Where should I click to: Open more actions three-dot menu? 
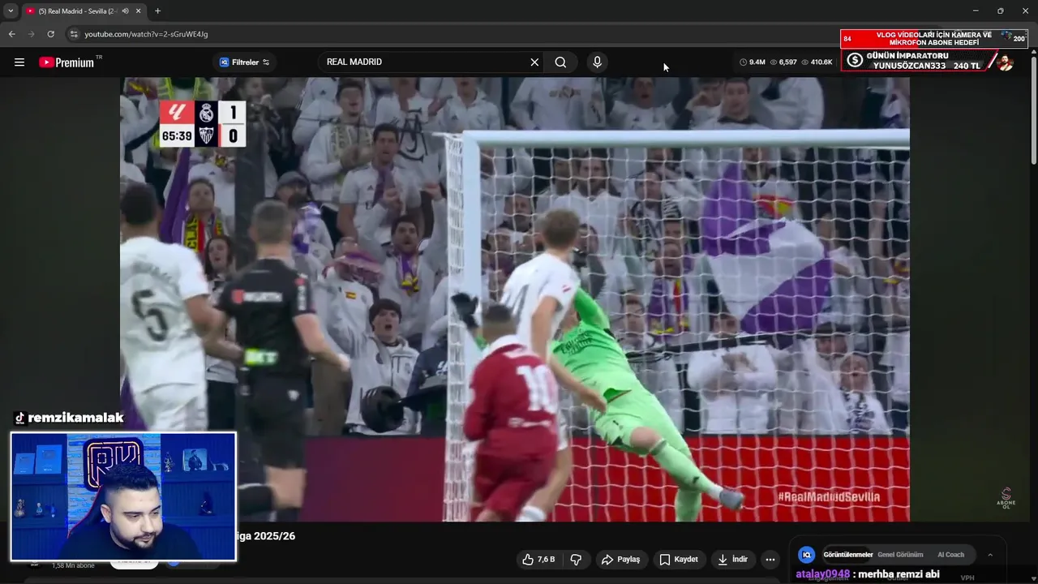[x=770, y=560]
